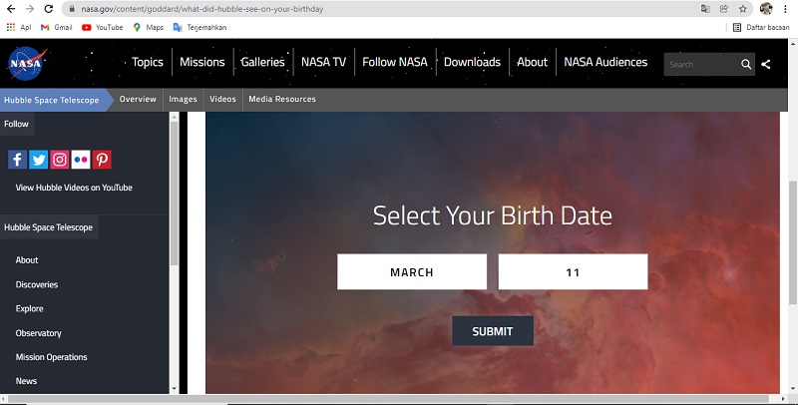
Task: Reload the page with the refresh icon
Action: [49, 9]
